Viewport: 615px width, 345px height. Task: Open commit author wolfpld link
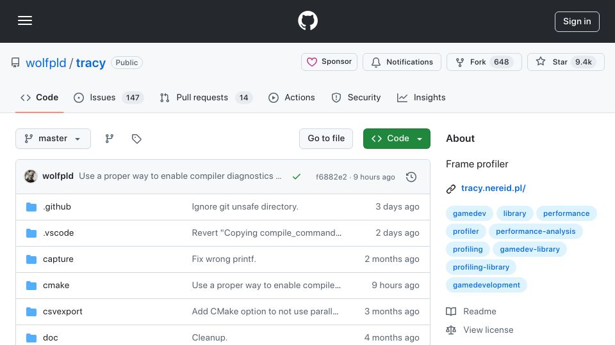click(x=58, y=176)
